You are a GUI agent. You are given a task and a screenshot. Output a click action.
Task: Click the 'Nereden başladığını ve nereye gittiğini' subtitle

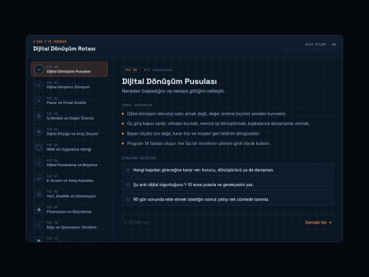[x=174, y=91]
